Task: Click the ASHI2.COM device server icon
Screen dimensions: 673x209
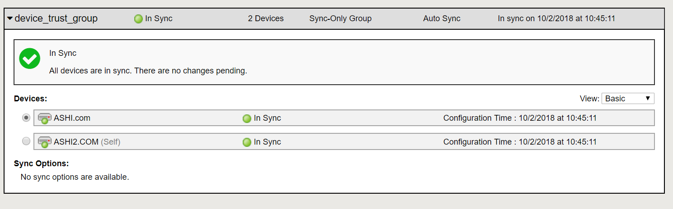Action: pos(44,142)
